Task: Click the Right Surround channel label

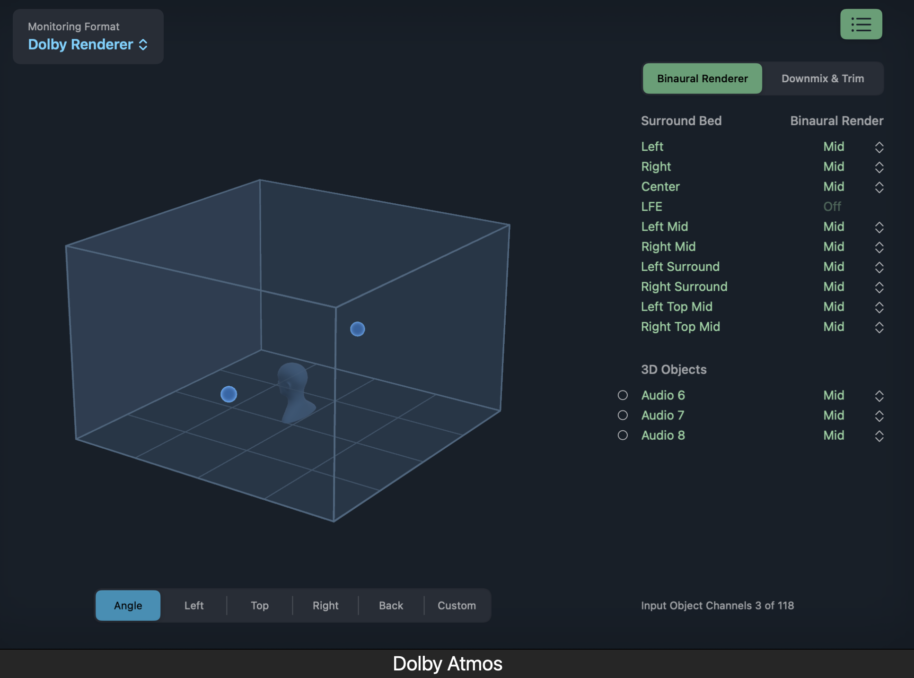Action: (x=684, y=287)
